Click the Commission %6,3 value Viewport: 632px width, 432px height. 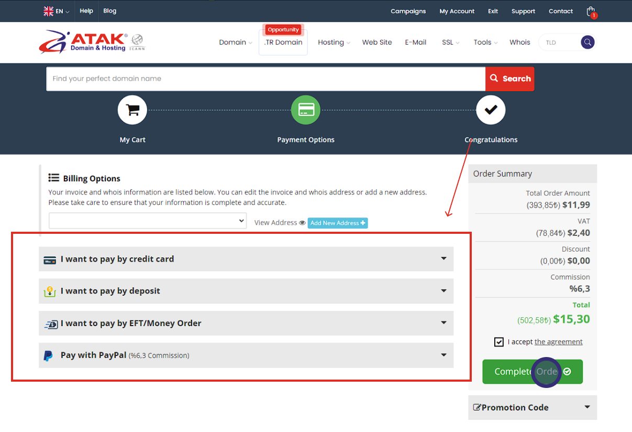pos(580,288)
